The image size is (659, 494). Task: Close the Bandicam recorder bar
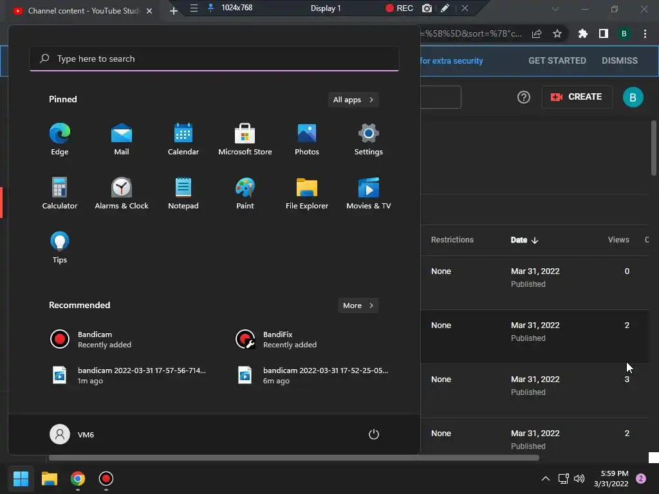pyautogui.click(x=465, y=8)
